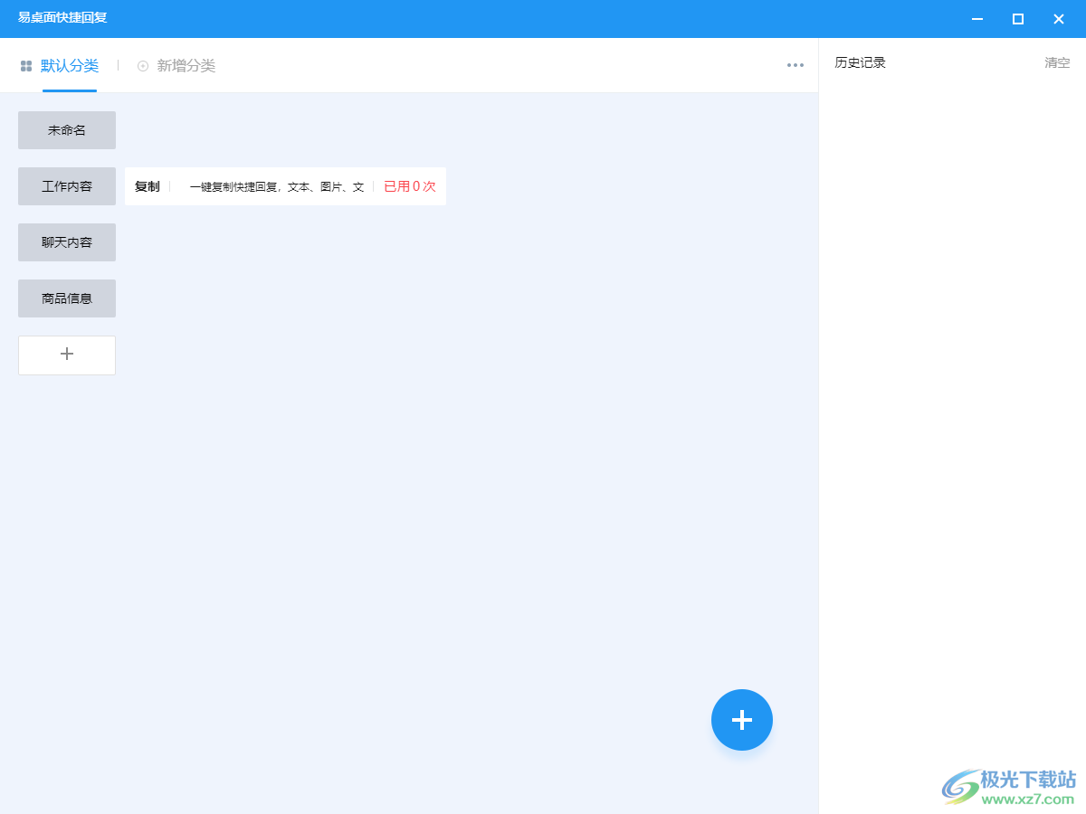Select the 工作内容 group
Viewport: 1086px width, 814px height.
click(x=67, y=186)
